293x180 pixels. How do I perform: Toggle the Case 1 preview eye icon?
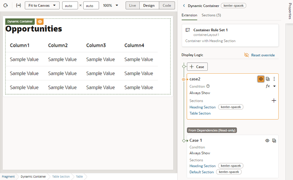(x=267, y=140)
